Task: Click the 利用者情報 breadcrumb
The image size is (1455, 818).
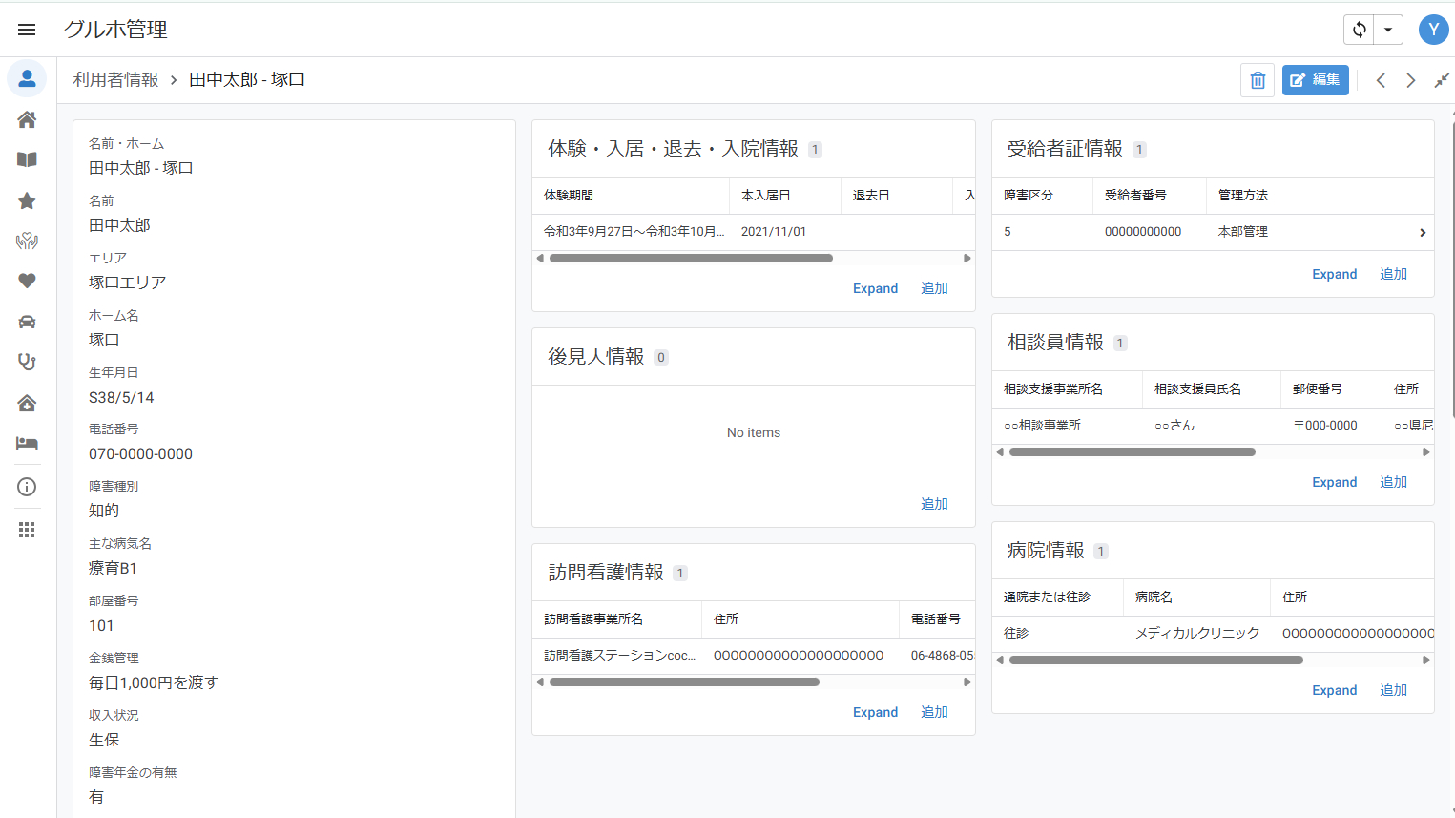Action: (x=115, y=80)
